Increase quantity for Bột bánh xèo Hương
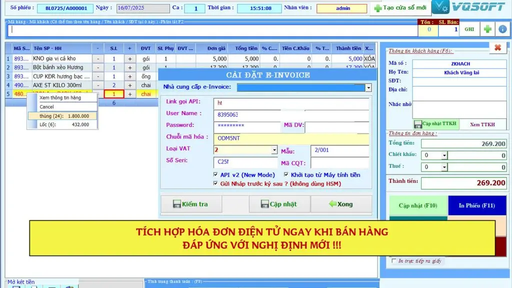Image resolution: width=512 pixels, height=288 pixels. 129,67
